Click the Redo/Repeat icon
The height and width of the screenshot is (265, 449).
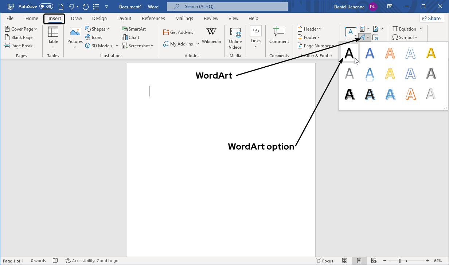[86, 7]
